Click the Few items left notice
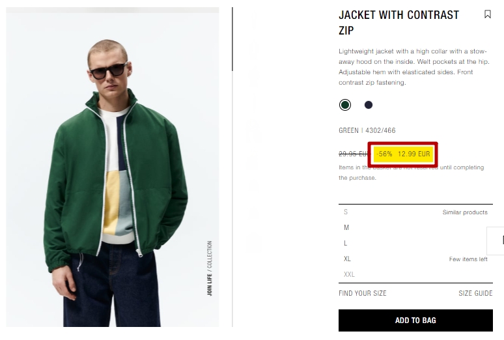This screenshot has height=340, width=504. coord(468,259)
